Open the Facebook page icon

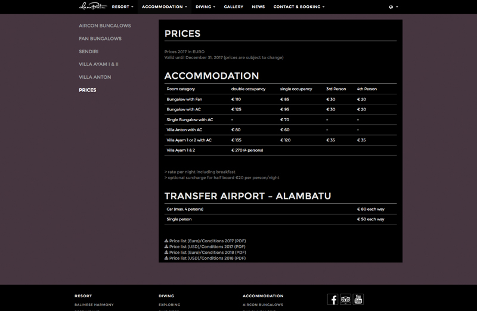(333, 300)
